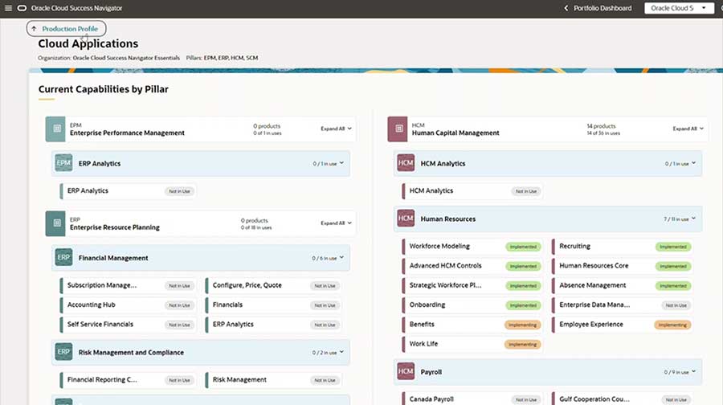Click the EPM badge beside ERP Analytics
Screen dimensions: 723x405
click(x=63, y=163)
